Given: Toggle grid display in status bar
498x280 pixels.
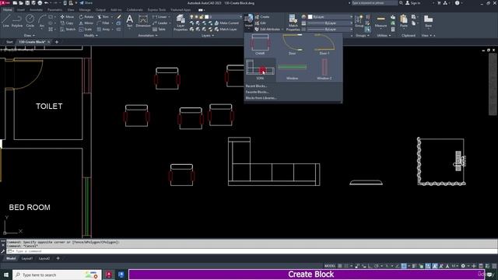Looking at the screenshot, I should pyautogui.click(x=340, y=266).
